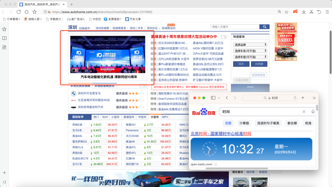The image size is (332, 187).
Task: Collapse sidebar with bottom-left arrow icon
Action: 4,182
